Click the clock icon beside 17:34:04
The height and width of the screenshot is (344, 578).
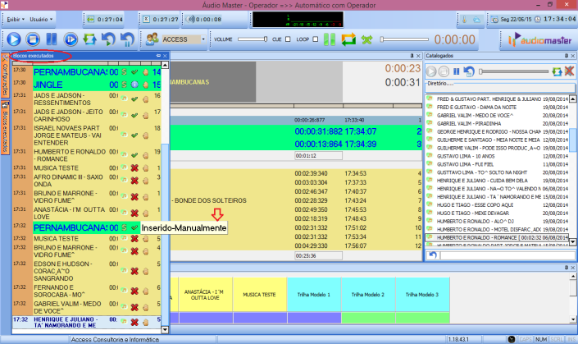(x=538, y=19)
